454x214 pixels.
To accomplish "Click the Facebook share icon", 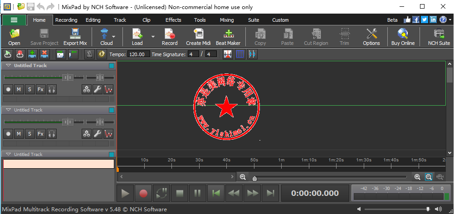I will coord(416,19).
